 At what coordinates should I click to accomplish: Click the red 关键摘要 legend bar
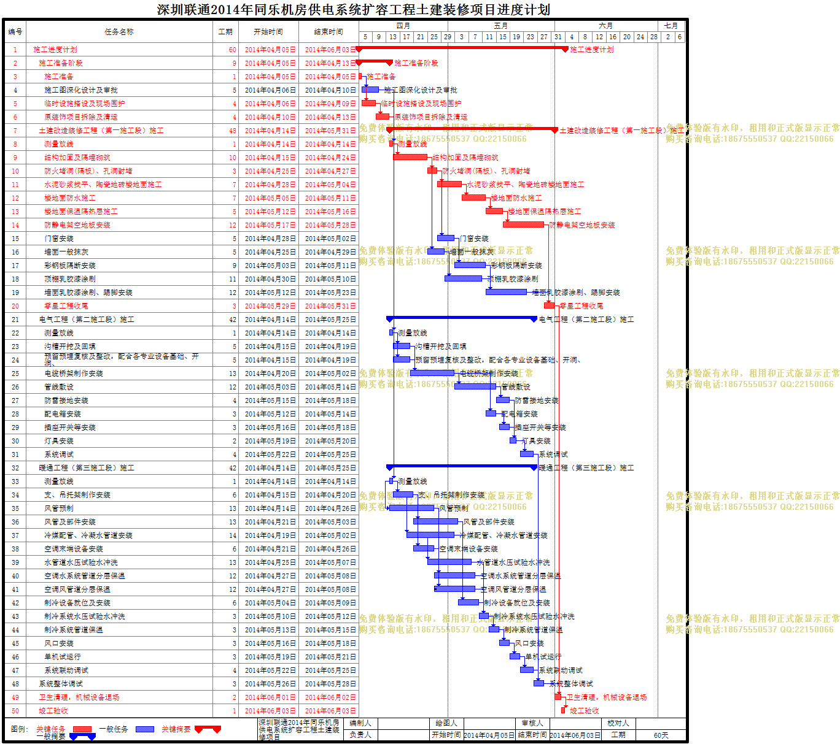208,729
